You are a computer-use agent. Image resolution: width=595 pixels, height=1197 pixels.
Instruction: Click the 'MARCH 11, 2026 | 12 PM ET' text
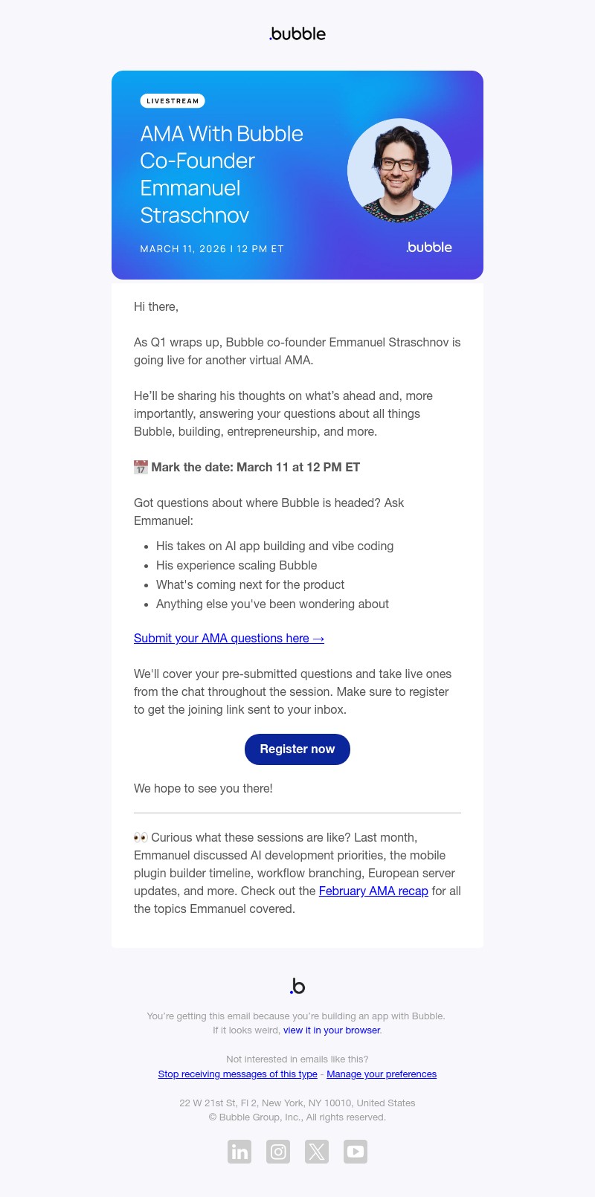(211, 248)
